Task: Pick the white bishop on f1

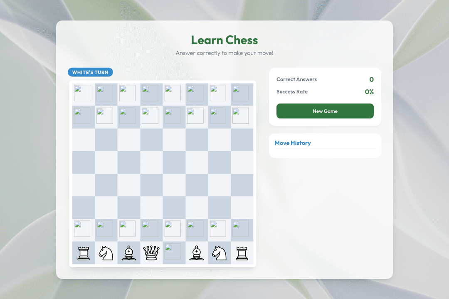Action: click(196, 253)
